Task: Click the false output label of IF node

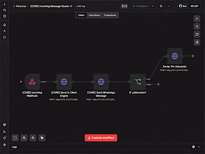Action: point(149,85)
